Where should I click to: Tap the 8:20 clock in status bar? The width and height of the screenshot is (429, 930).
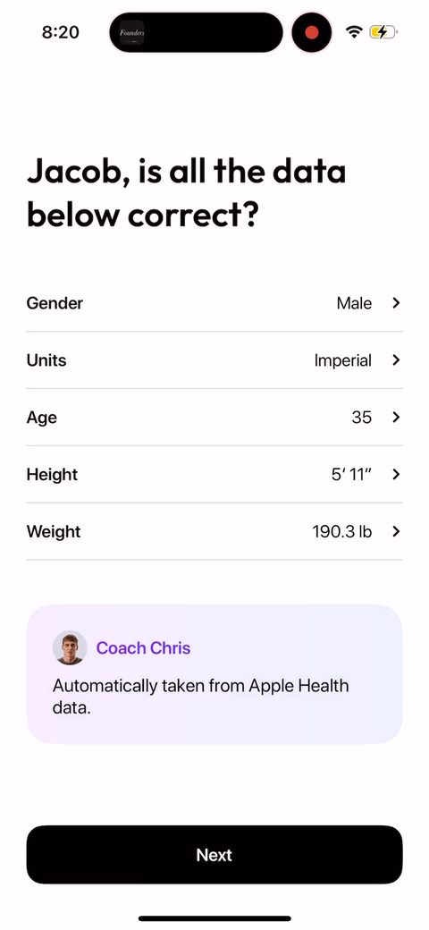tap(61, 32)
